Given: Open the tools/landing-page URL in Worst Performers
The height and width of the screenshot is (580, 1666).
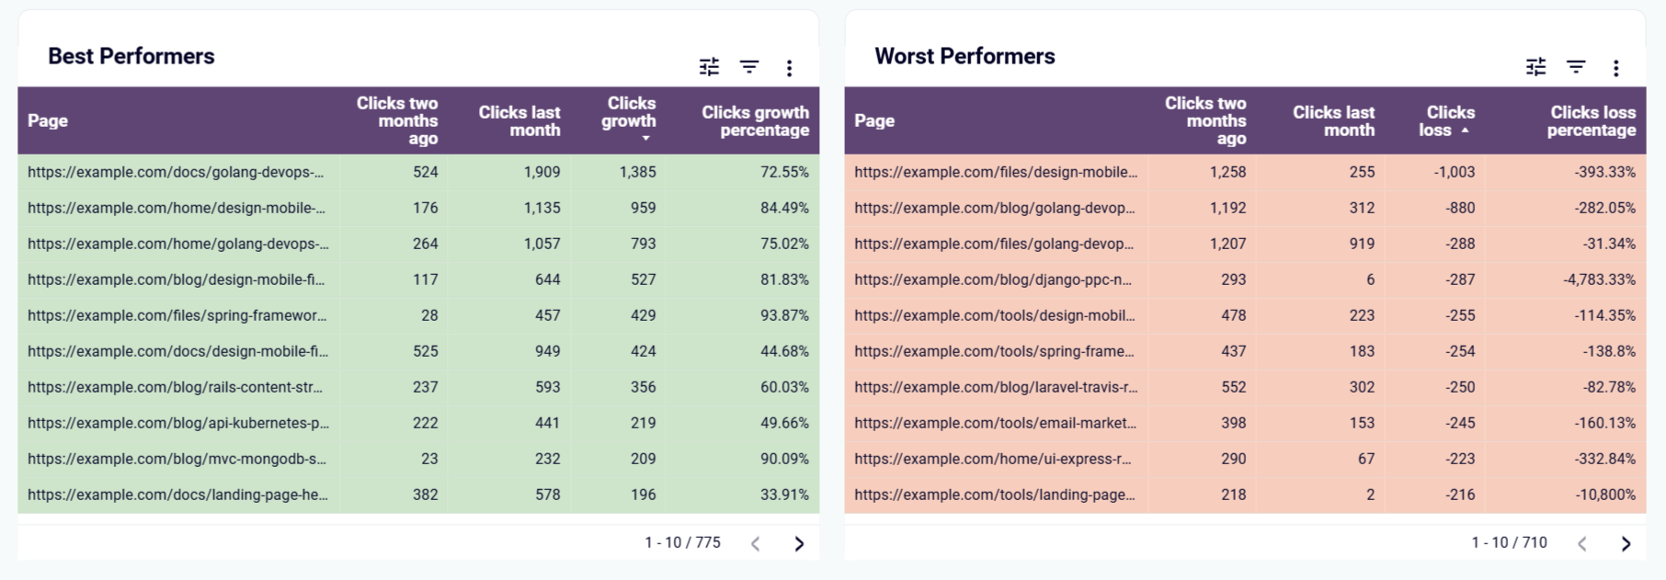Looking at the screenshot, I should [x=995, y=495].
